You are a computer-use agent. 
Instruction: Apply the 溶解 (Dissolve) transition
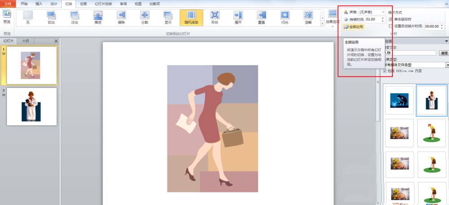(308, 17)
